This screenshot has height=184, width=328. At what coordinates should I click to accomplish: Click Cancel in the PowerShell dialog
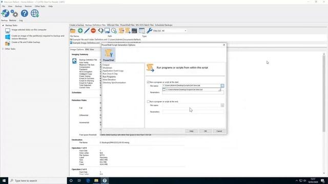pyautogui.click(x=219, y=131)
